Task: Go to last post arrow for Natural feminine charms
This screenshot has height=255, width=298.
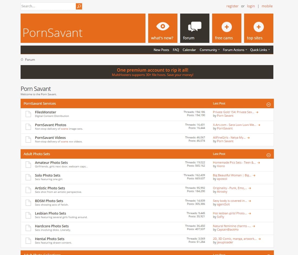Action: tap(254, 226)
